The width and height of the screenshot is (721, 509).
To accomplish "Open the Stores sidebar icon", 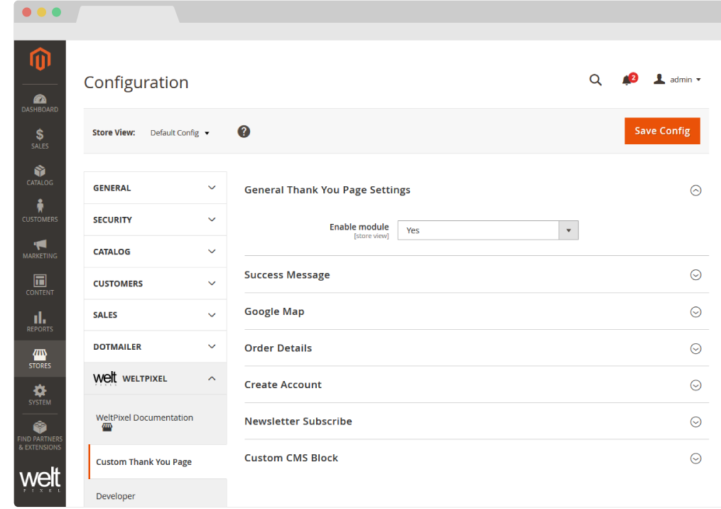I will 40,357.
